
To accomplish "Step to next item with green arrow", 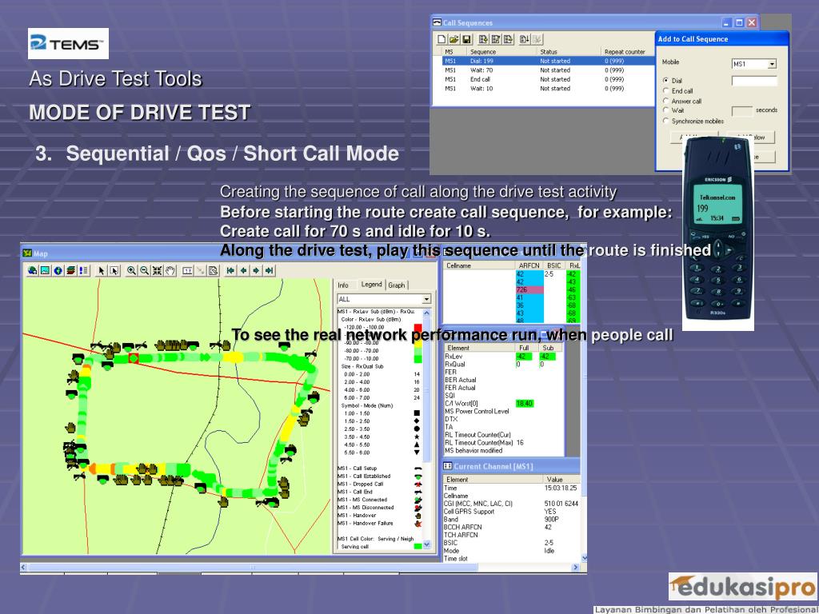I will [256, 270].
